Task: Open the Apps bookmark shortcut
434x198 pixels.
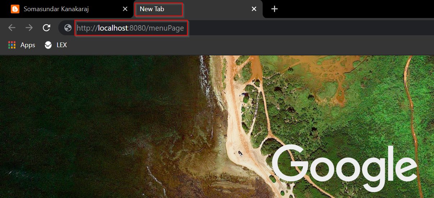Action: click(x=22, y=45)
